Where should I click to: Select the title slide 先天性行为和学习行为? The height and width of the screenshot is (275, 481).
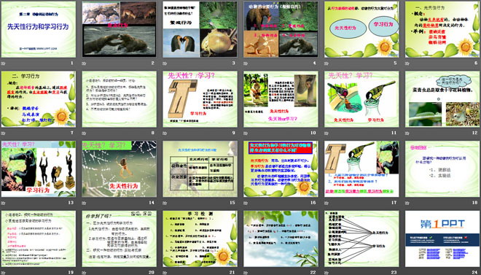click(39, 29)
